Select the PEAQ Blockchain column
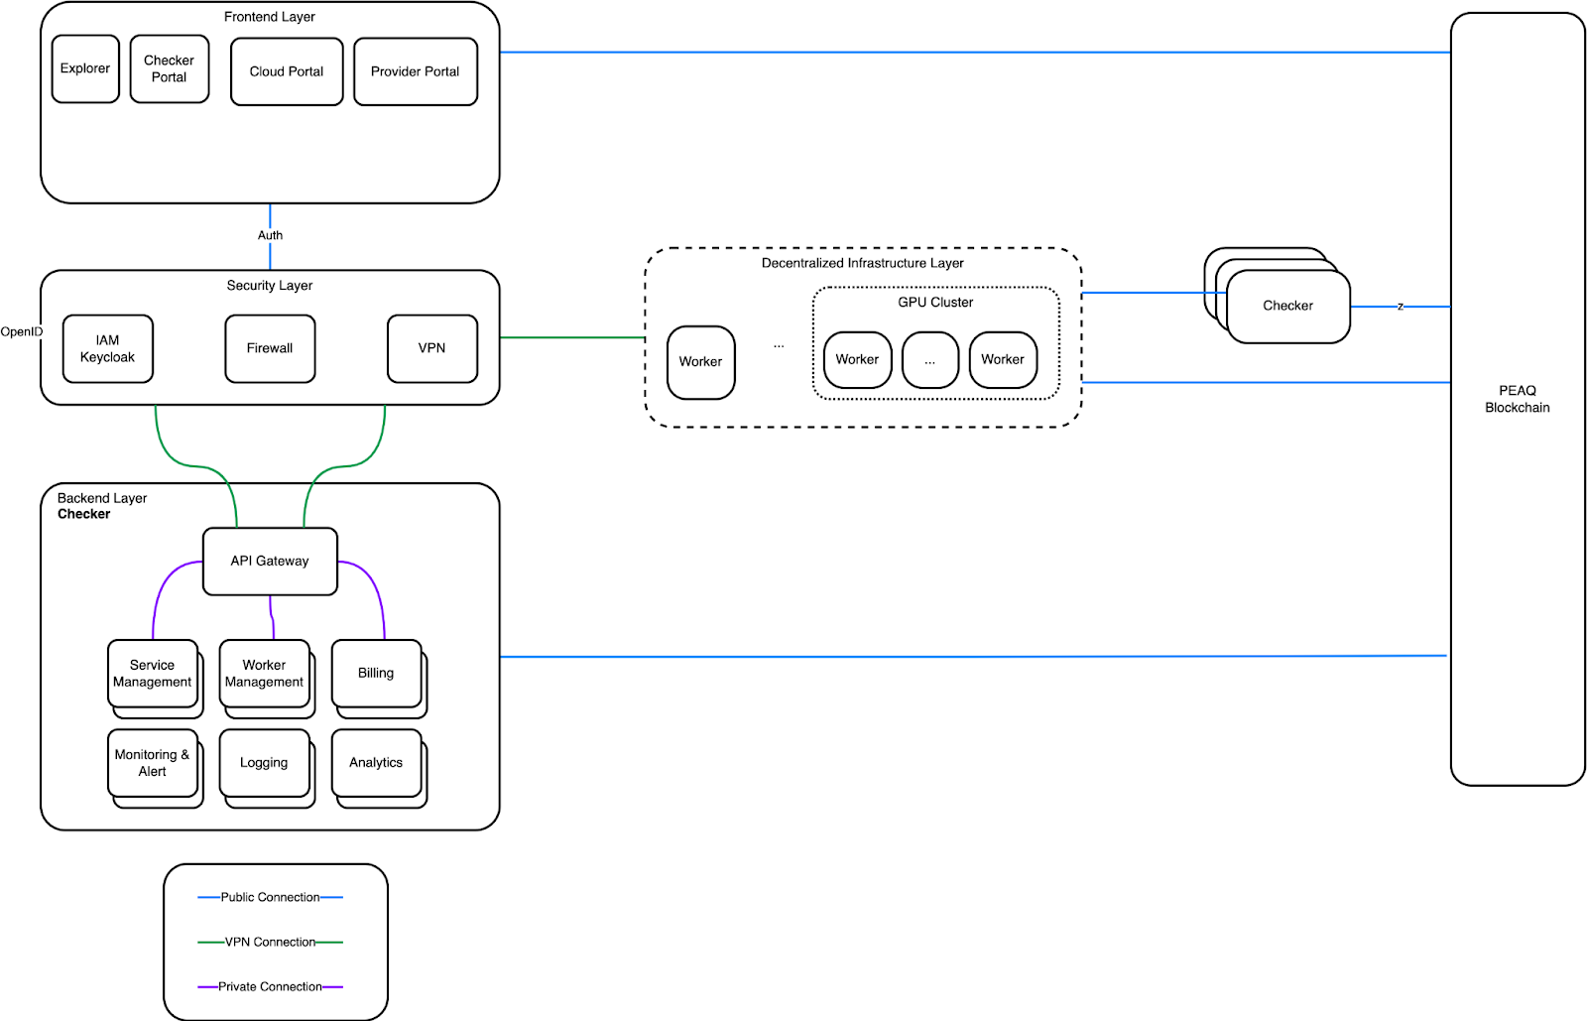1587x1021 pixels. 1517,399
